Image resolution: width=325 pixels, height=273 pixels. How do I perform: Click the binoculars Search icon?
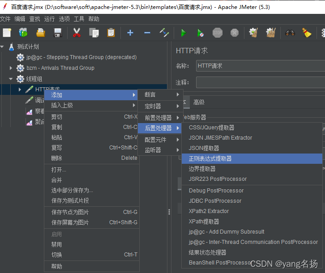[290, 33]
